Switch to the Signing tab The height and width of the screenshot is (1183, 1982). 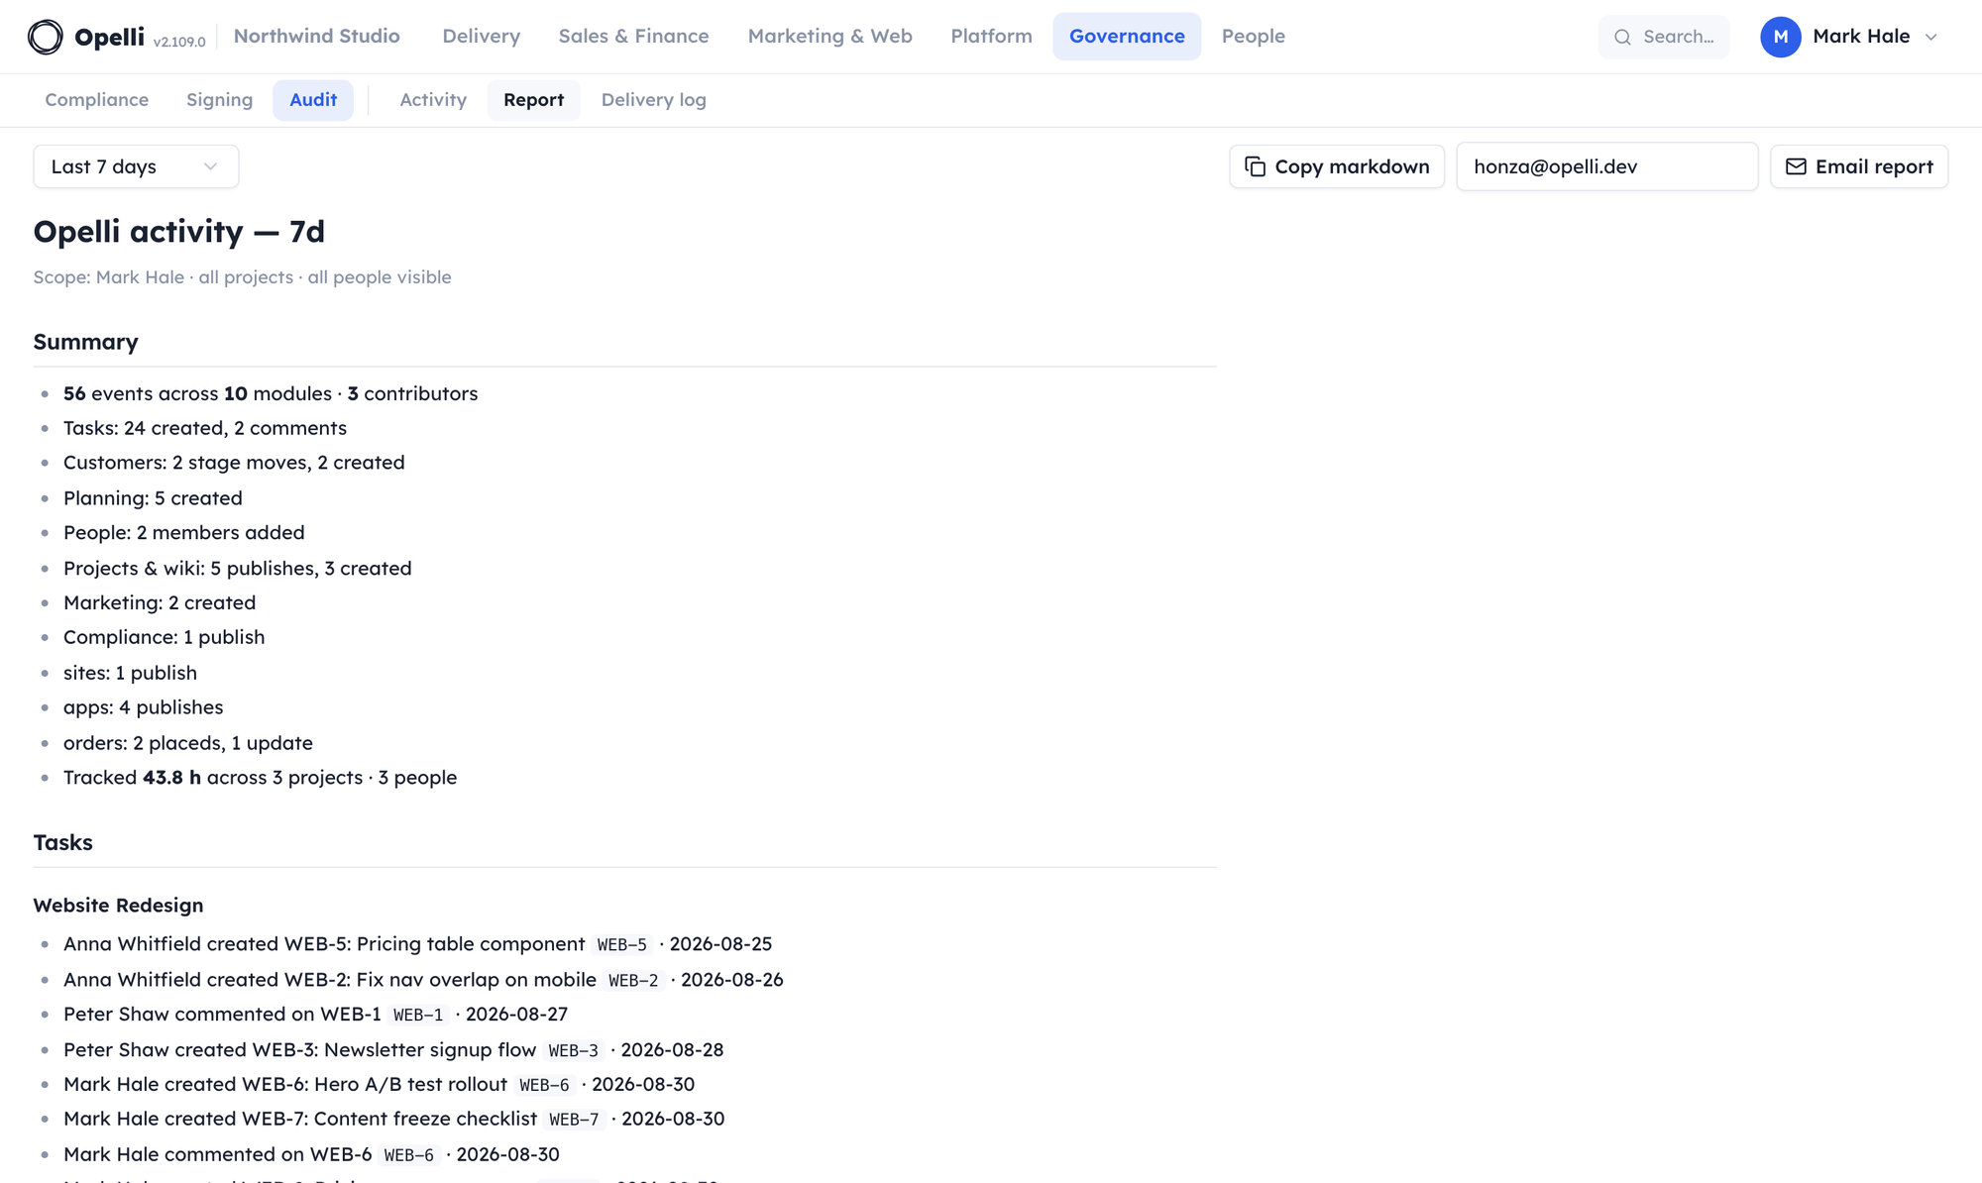click(219, 100)
